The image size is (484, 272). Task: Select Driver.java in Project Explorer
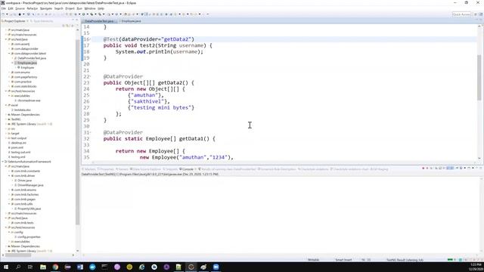tap(24, 181)
